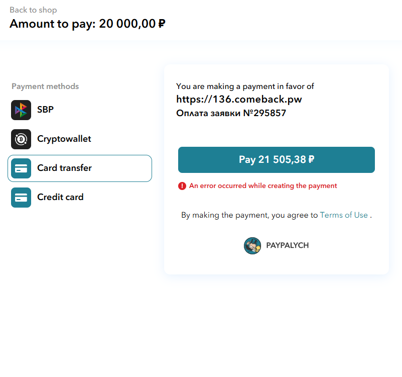Viewport: 402px width, 377px height.
Task: Select the SBP payment method label
Action: point(45,110)
